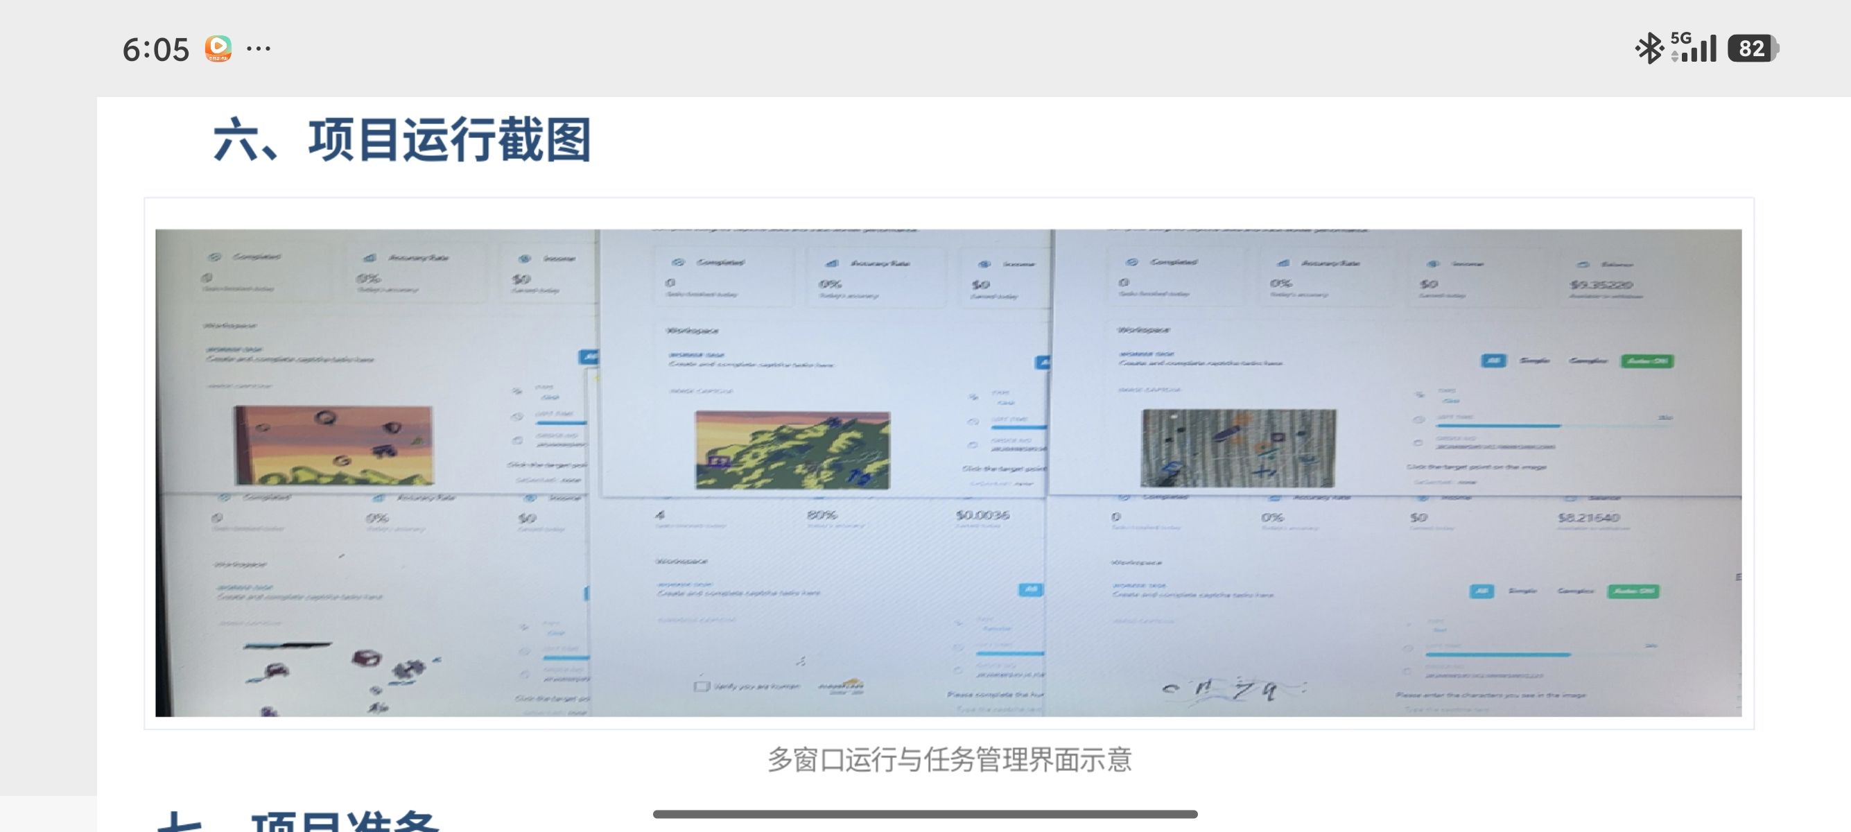Click the $8.21640 balance value
This screenshot has width=1851, height=832.
pos(1588,517)
